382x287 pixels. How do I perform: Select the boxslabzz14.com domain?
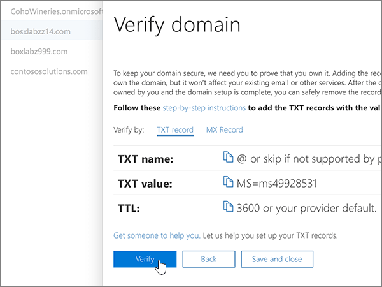coord(41,31)
